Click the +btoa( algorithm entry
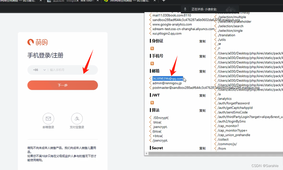This screenshot has width=283, height=170. coord(158,136)
